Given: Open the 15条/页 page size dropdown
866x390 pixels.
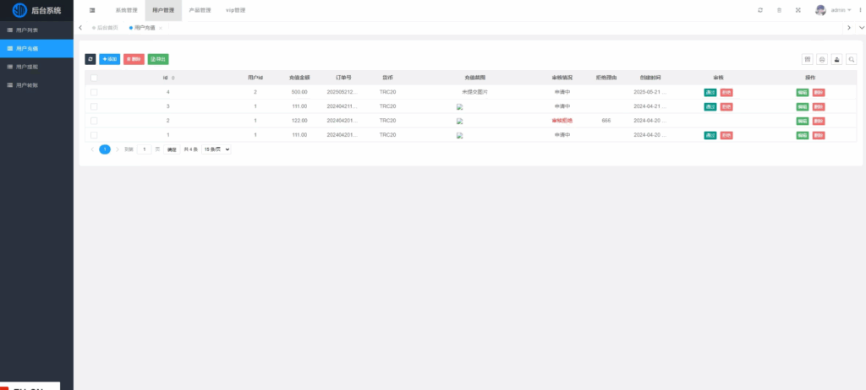Looking at the screenshot, I should pyautogui.click(x=216, y=149).
